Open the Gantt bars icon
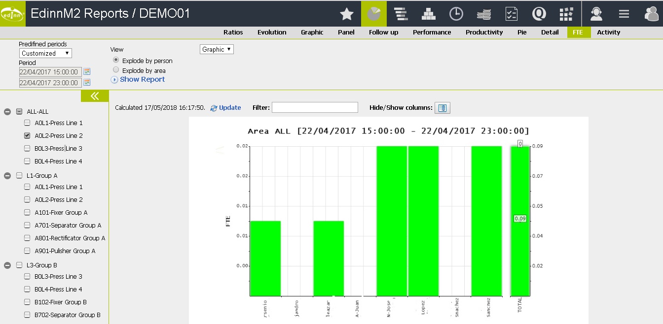663x324 pixels. coord(401,14)
